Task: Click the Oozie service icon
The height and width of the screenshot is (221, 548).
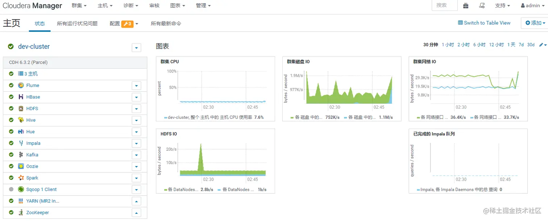Action: click(x=21, y=166)
